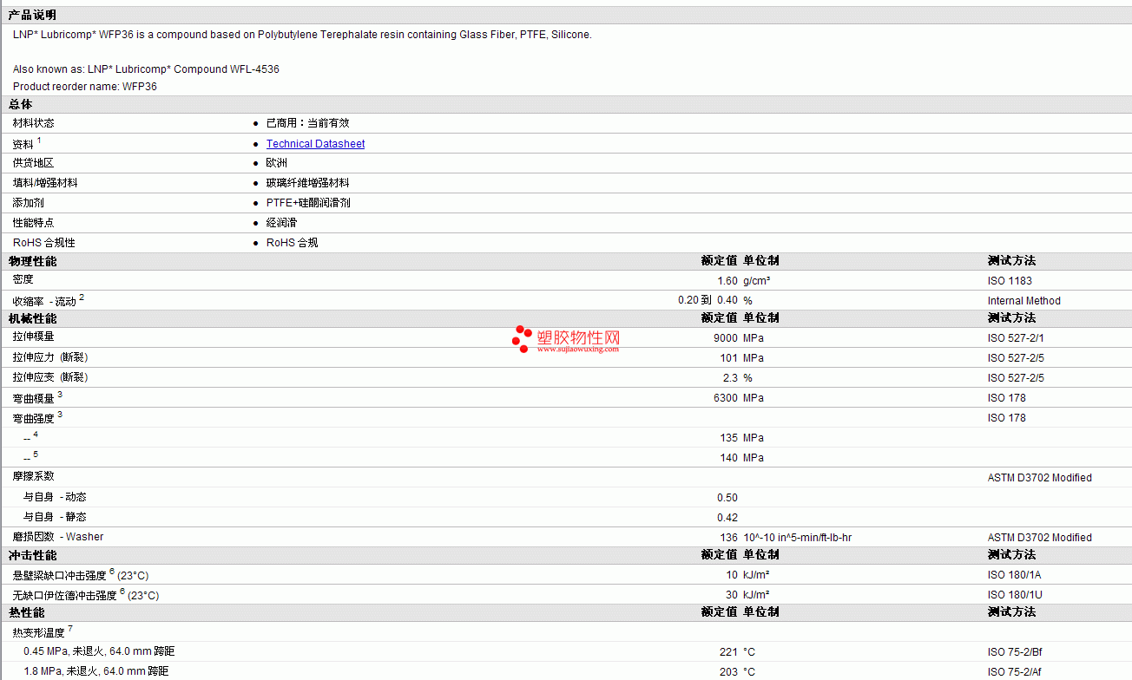This screenshot has height=680, width=1132.
Task: Click the Product reorder name: WFP36 line
Action: pos(85,87)
